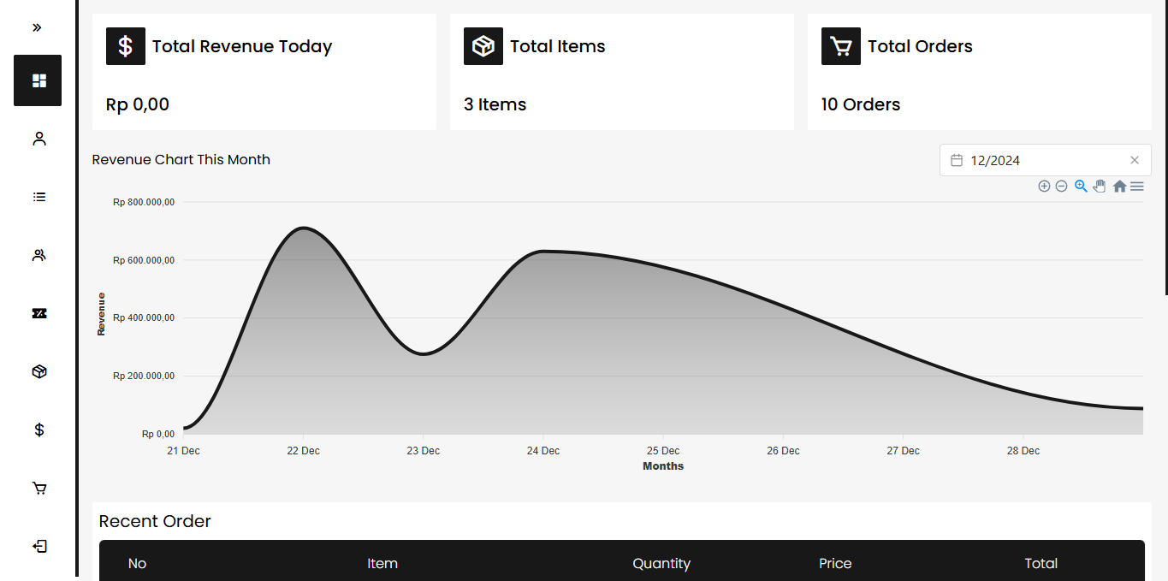This screenshot has height=581, width=1168.
Task: Reset chart zoom with home icon
Action: click(1119, 186)
